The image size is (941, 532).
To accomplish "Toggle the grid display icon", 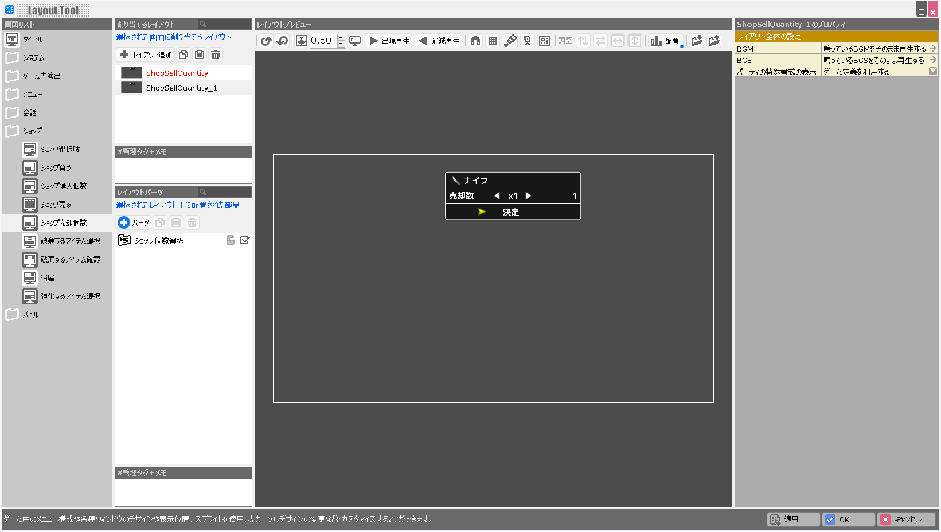I will point(493,41).
